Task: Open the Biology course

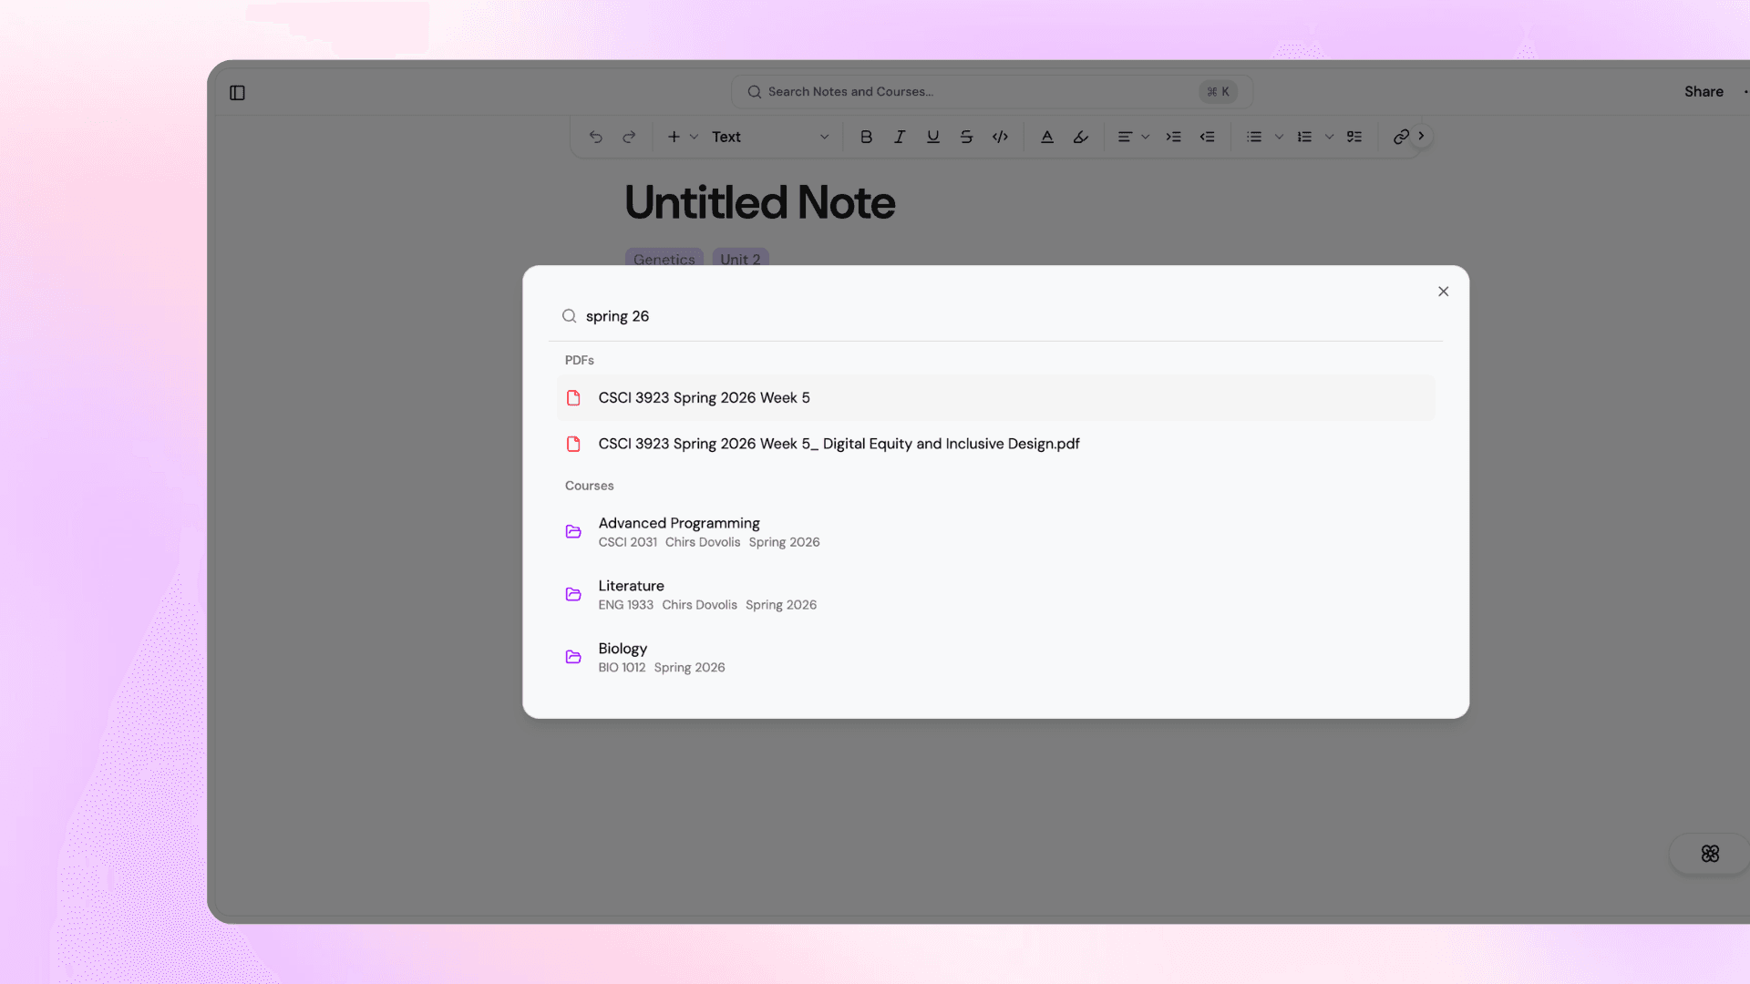Action: pos(995,658)
